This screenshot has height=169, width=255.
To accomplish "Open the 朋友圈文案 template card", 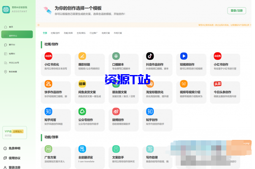I will pyautogui.click(x=123, y=92).
